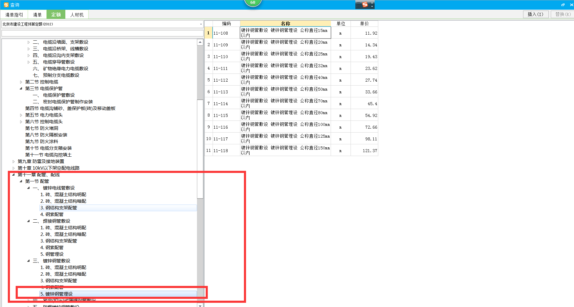Image resolution: width=574 pixels, height=307 pixels.
Task: Collapse 一、镀锌电线管敷设 node
Action: point(29,188)
